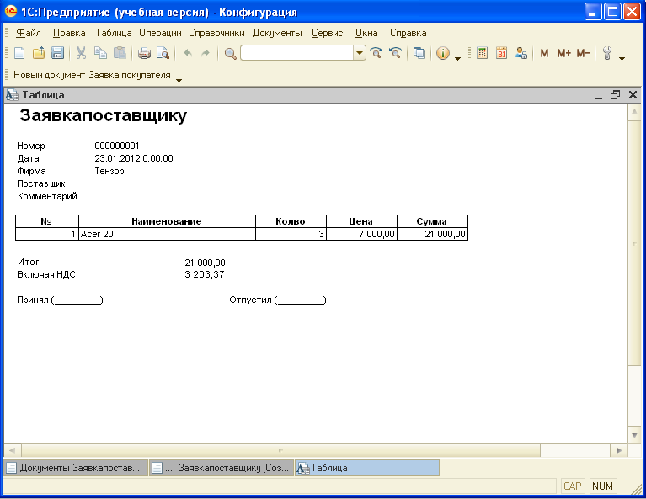Image resolution: width=646 pixels, height=499 pixels.
Task: Switch to Документы Заявкапостав... window tab
Action: (76, 468)
